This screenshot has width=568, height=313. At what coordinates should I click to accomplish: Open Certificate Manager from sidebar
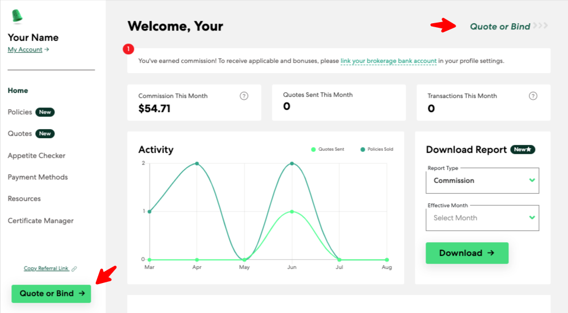coord(40,221)
